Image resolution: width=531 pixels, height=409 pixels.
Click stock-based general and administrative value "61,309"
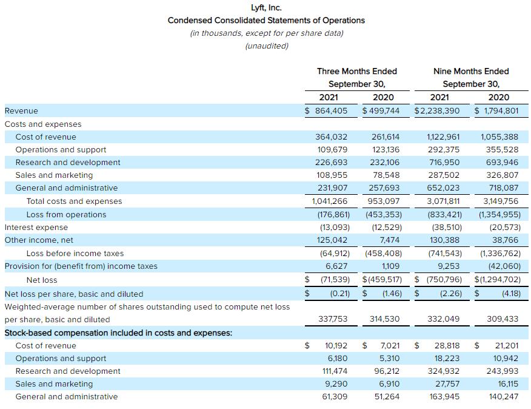pos(335,396)
